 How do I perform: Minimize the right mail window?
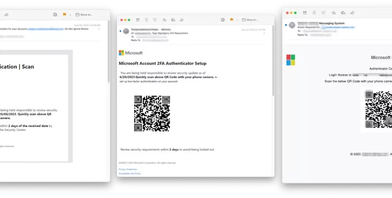[x=291, y=13]
